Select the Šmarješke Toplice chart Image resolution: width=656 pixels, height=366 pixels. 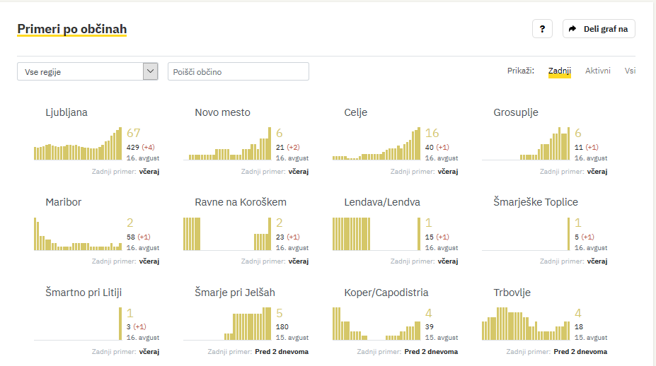pos(526,234)
